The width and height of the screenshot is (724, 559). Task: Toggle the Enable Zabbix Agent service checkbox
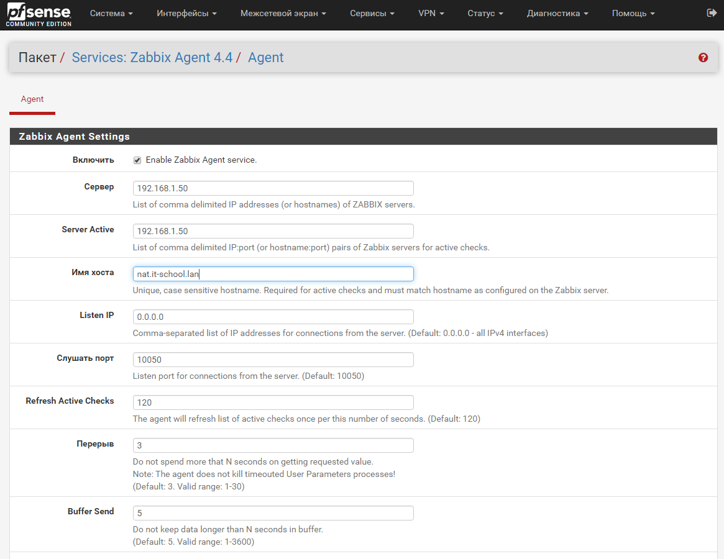[137, 160]
